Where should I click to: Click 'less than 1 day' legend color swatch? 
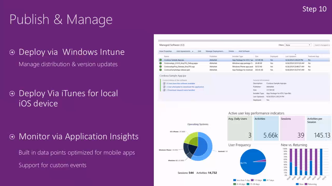(x=235, y=180)
